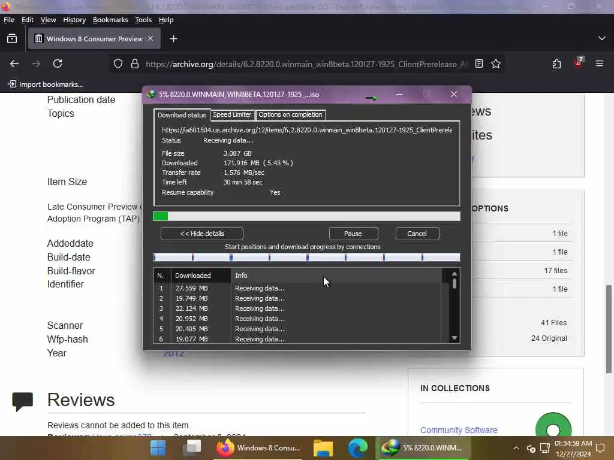Click the IDM globe icon in dialog title

pyautogui.click(x=151, y=94)
